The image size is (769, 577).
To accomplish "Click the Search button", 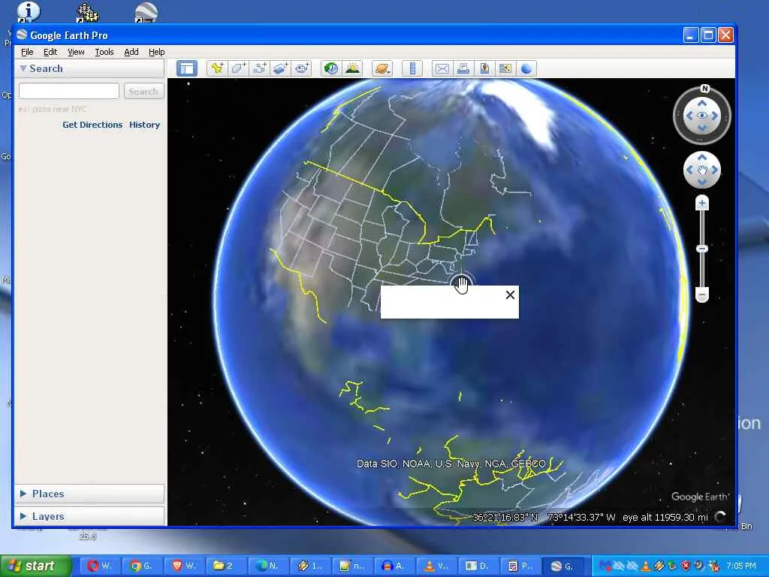I will click(143, 91).
